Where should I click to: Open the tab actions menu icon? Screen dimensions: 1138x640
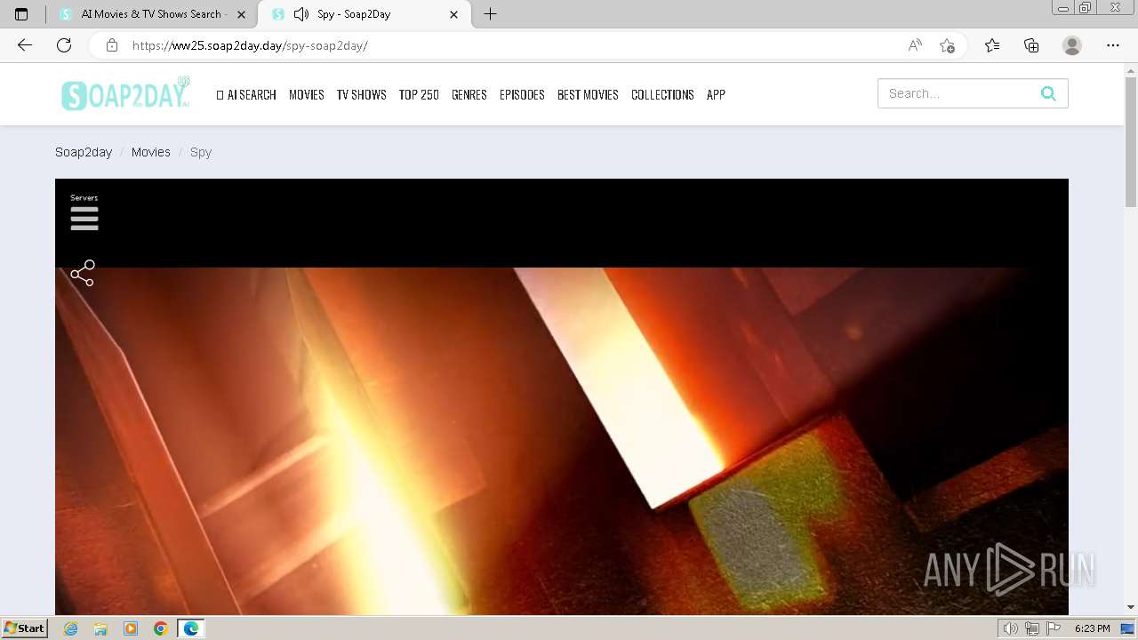tap(21, 14)
